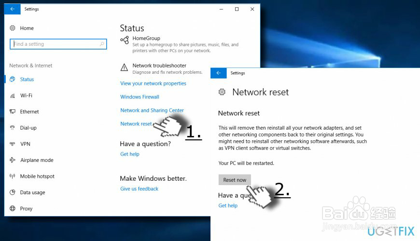Image resolution: width=420 pixels, height=241 pixels.
Task: Click the Mobile hotspot antenna icon
Action: click(x=13, y=176)
